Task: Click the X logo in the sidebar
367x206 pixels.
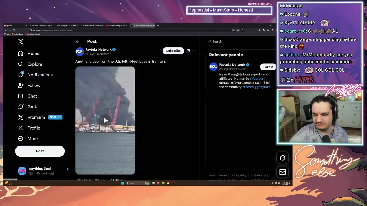Action: [x=21, y=42]
